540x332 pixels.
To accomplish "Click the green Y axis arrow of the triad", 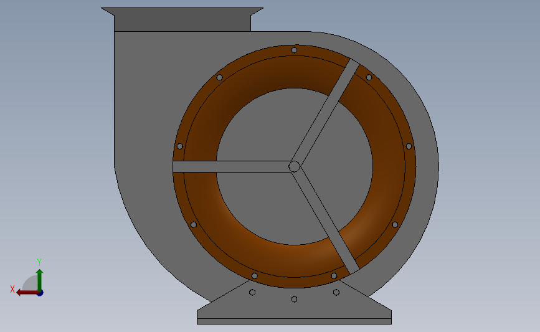I will pos(39,280).
